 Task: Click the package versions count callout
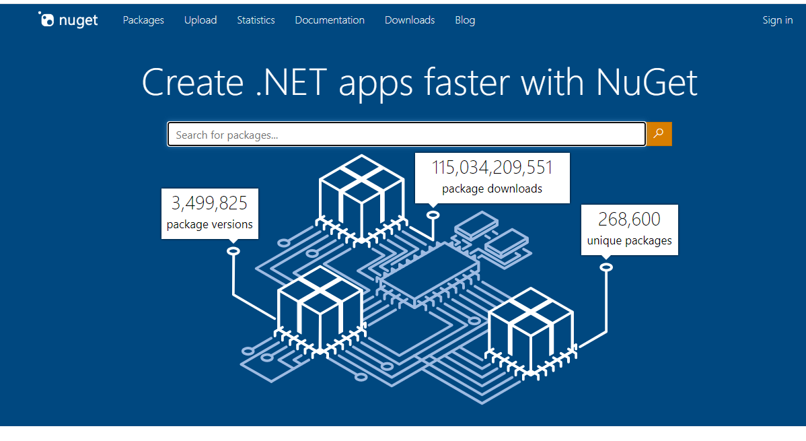coord(210,213)
